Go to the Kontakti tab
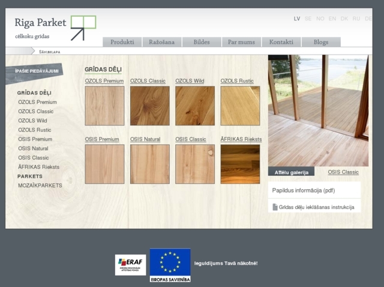This screenshot has height=287, width=384. (x=281, y=42)
